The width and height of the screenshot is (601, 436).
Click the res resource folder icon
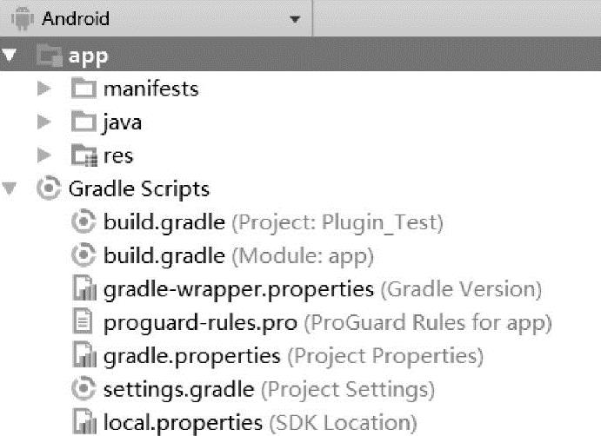[x=83, y=156]
